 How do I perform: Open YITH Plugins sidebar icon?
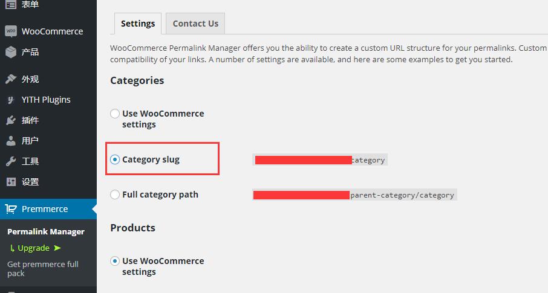11,100
